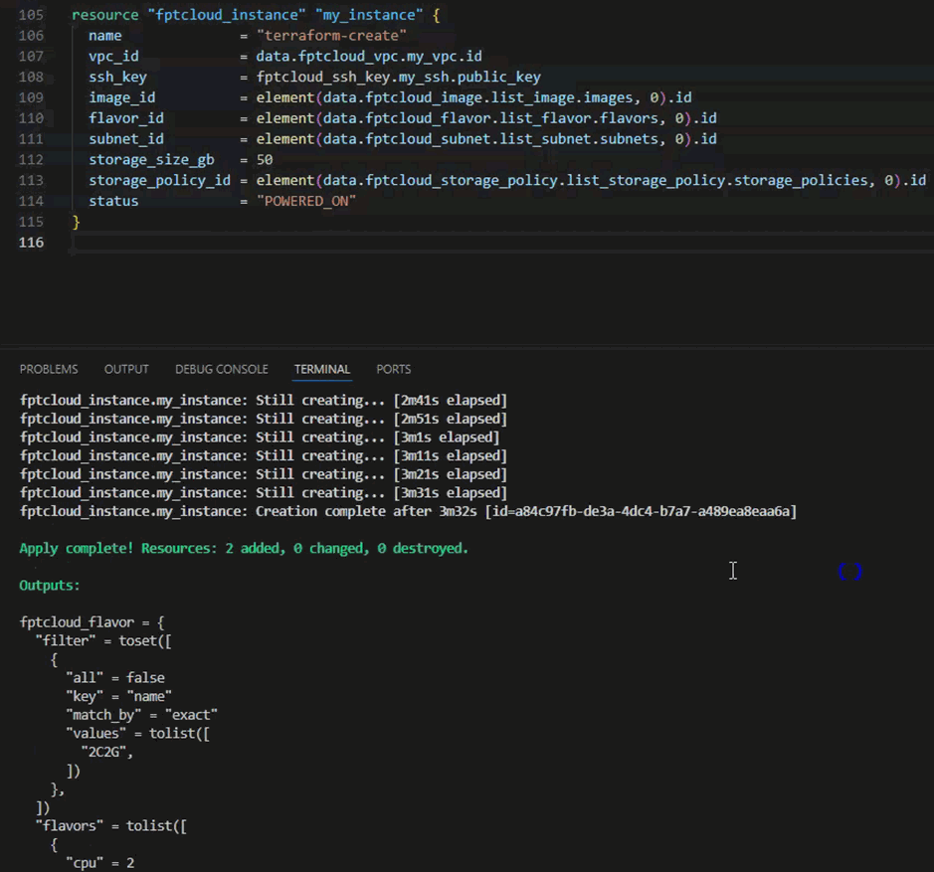Click the subnet_id attribute name
Image resolution: width=934 pixels, height=872 pixels.
[x=126, y=139]
